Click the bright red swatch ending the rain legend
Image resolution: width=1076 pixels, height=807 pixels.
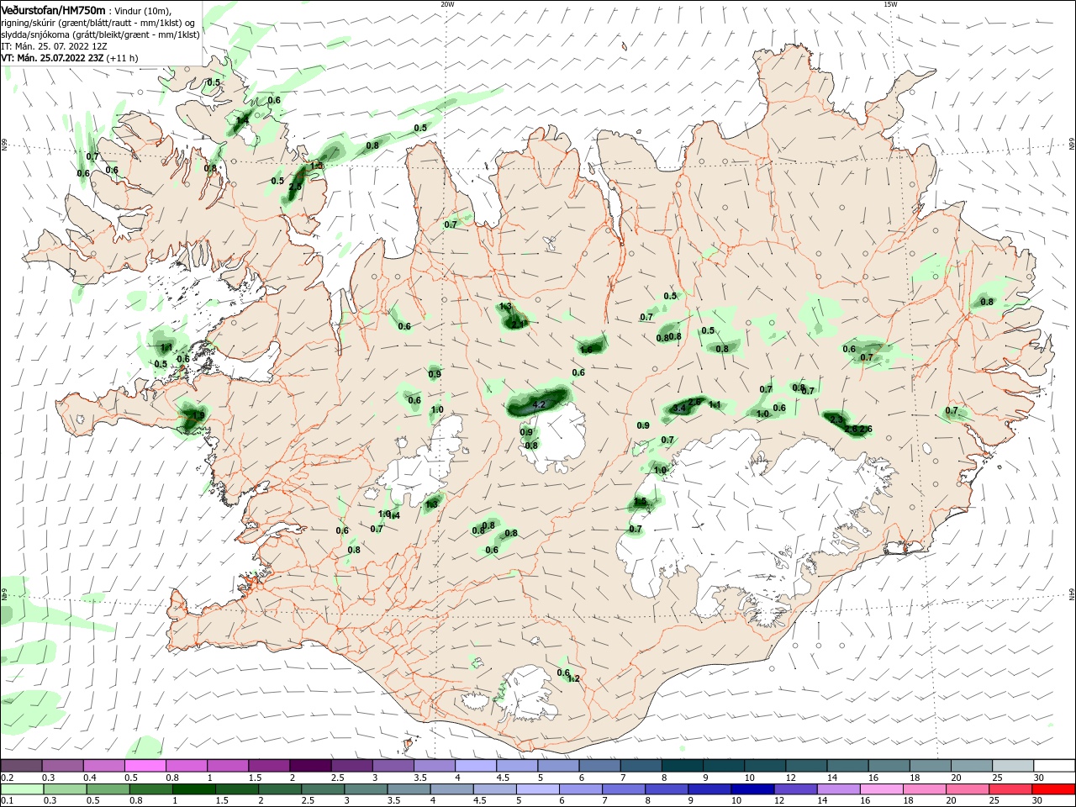point(1054,789)
